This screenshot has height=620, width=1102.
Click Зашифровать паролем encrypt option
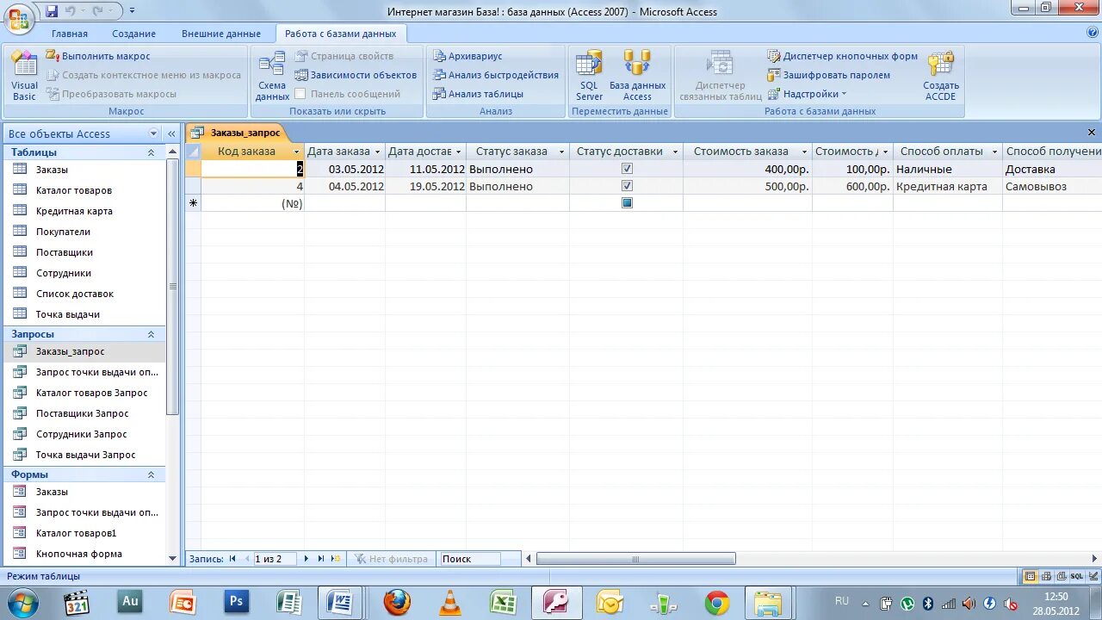click(x=828, y=75)
